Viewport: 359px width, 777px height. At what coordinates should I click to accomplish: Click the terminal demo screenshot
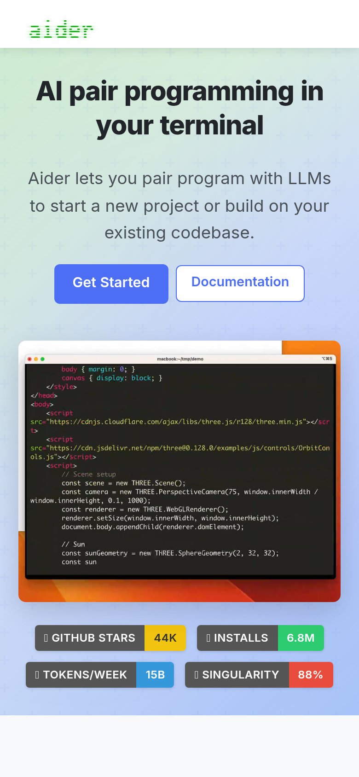tap(179, 471)
